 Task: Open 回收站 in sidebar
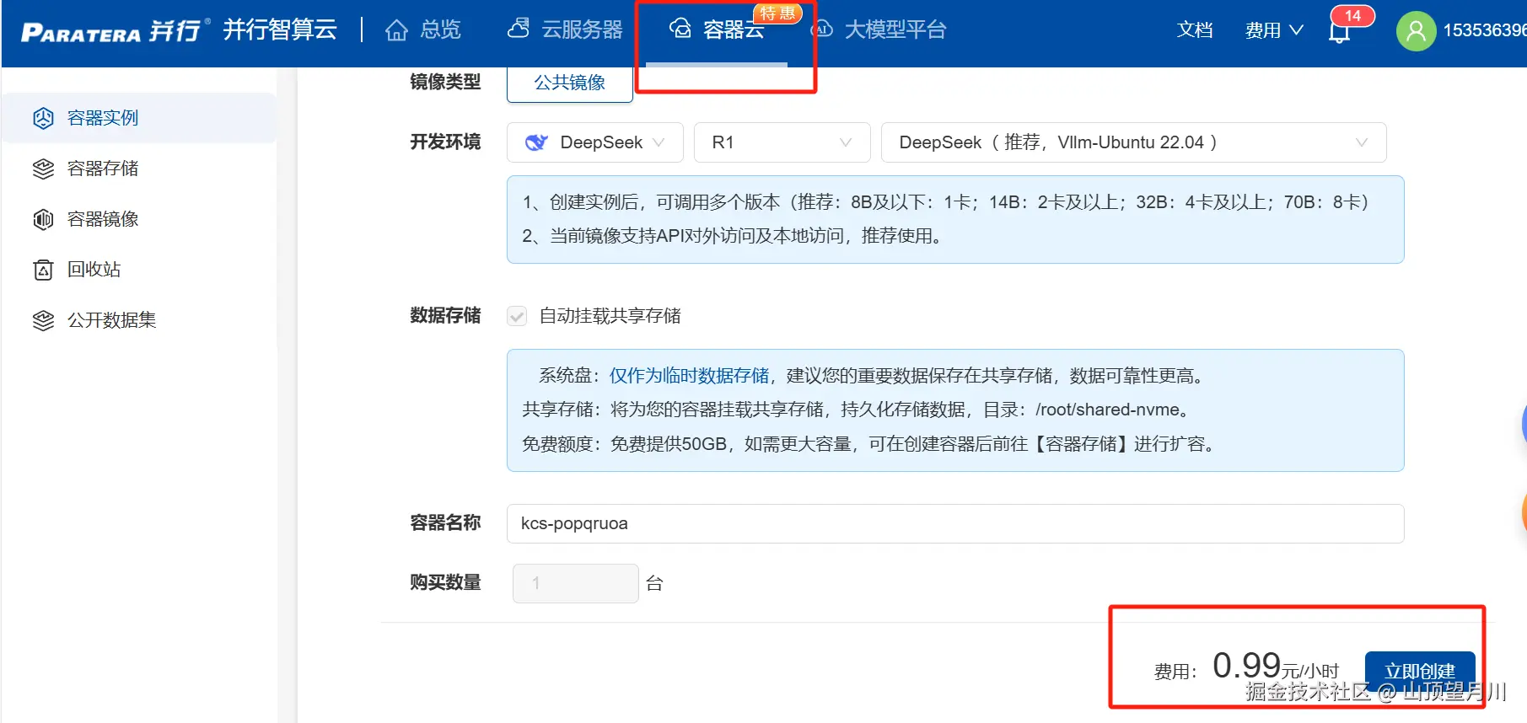[x=138, y=270]
